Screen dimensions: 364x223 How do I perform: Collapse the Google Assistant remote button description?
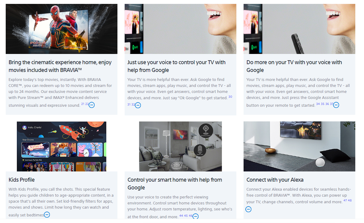(x=336, y=105)
